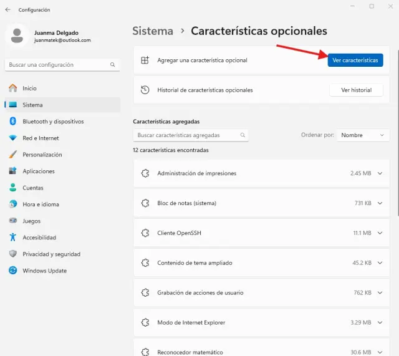Click the search magnifier in settings search box
Image resolution: width=399 pixels, height=356 pixels.
(x=113, y=65)
